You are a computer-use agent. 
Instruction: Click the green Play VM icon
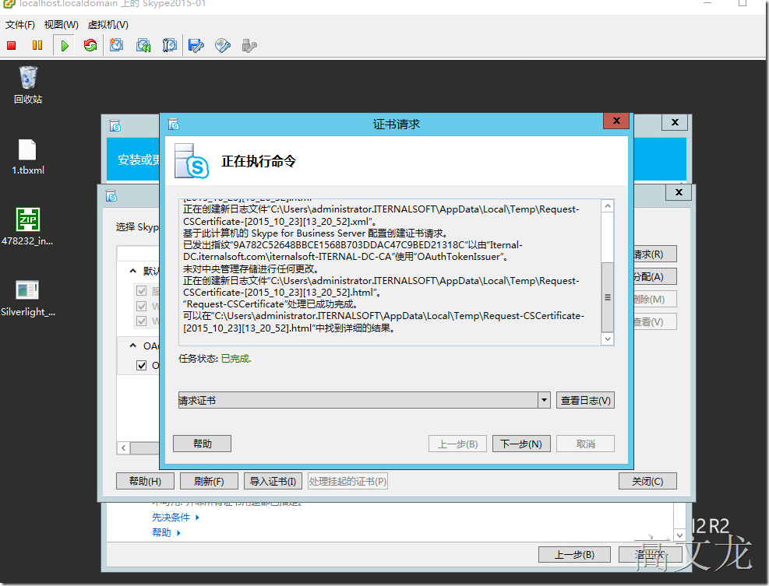point(64,46)
